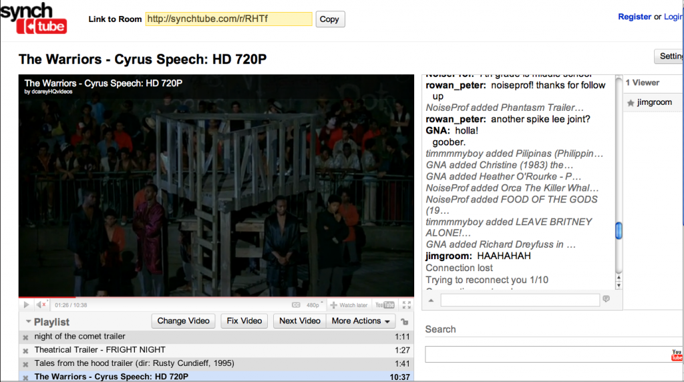This screenshot has width=684, height=382.
Task: Remove Theatrical Trailer - FRIGHT NIGHT
Action: [26, 351]
